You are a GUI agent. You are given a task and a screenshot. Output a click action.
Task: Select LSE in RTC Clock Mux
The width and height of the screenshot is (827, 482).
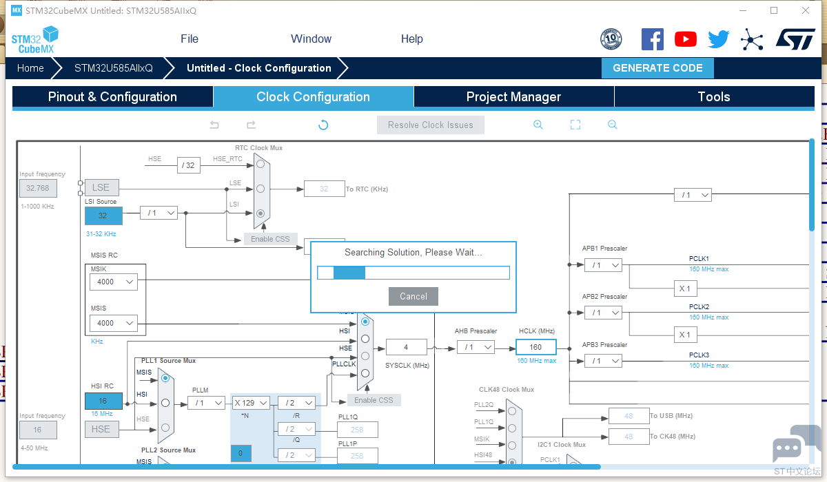point(261,189)
